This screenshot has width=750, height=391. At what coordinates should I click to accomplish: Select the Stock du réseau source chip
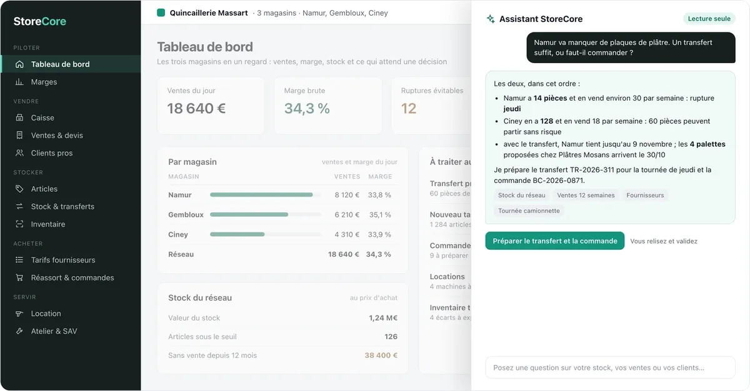[522, 195]
